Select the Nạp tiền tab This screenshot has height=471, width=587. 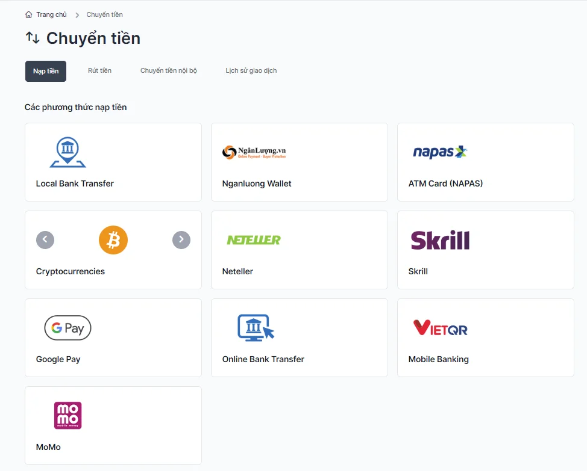tap(46, 71)
